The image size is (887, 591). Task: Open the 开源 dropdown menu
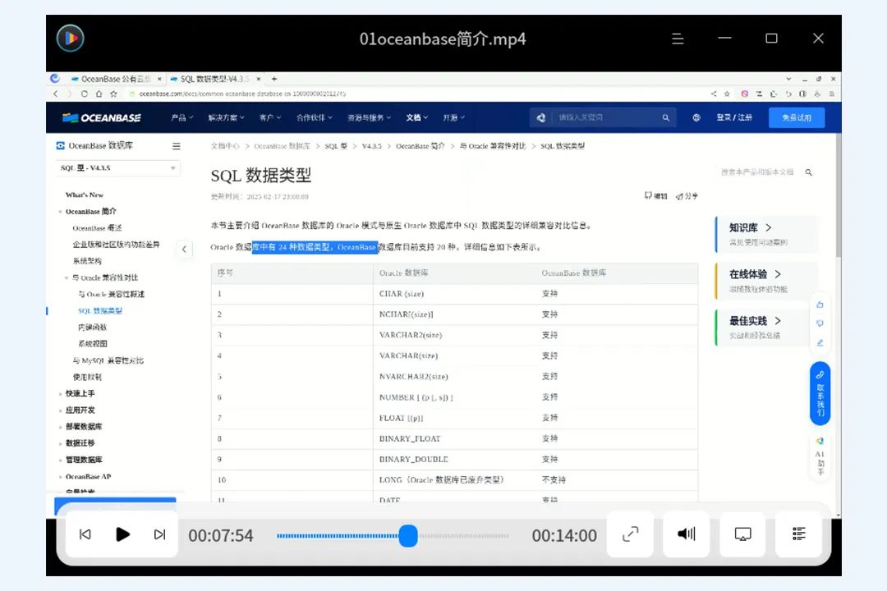453,117
